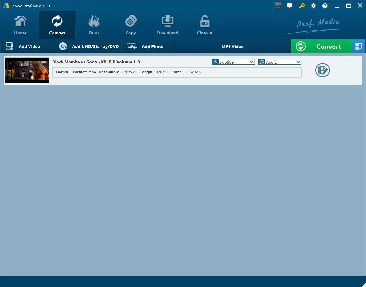Open the help question mark icon
The height and width of the screenshot is (287, 366).
click(x=325, y=6)
